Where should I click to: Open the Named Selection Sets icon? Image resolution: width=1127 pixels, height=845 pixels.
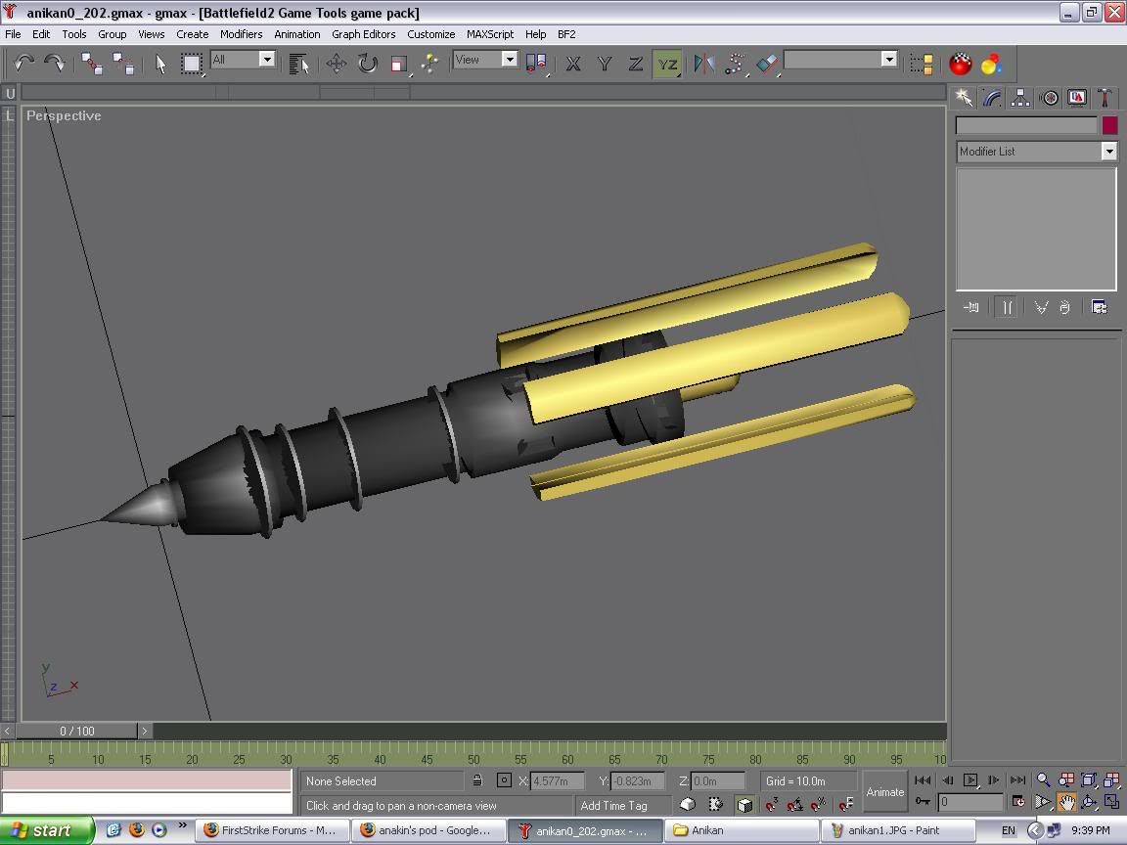point(921,64)
